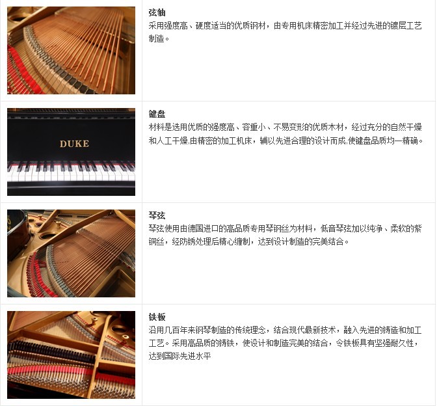Click the text 达到国际先进水平

(x=179, y=357)
